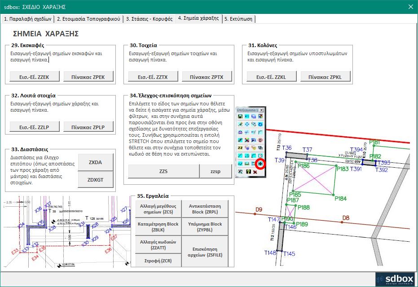Switch to the 1. Παραλαβή σχεδίων tab
This screenshot has width=418, height=287.
pos(28,19)
